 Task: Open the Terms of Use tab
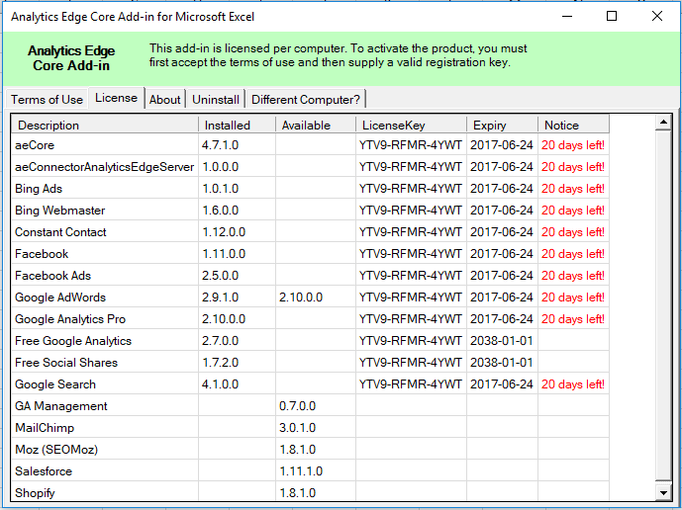(47, 100)
